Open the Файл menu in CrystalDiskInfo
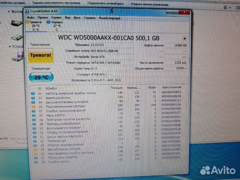Screen dimensions: 240x180 [30, 18]
